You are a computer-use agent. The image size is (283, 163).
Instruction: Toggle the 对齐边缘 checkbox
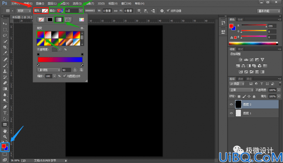[x=168, y=11]
